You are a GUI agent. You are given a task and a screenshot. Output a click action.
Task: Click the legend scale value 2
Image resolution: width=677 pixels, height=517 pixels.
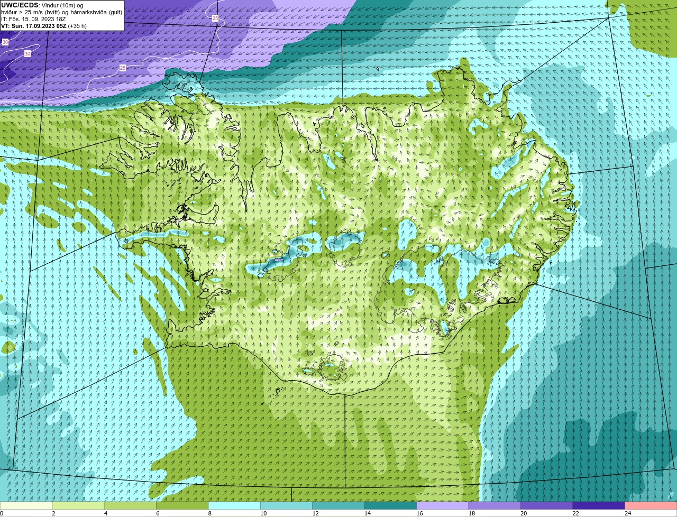click(53, 513)
